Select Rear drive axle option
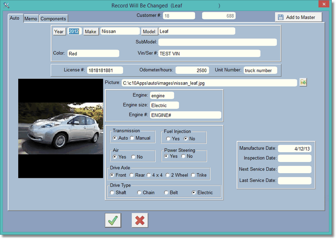The width and height of the screenshot is (336, 239). point(131,175)
